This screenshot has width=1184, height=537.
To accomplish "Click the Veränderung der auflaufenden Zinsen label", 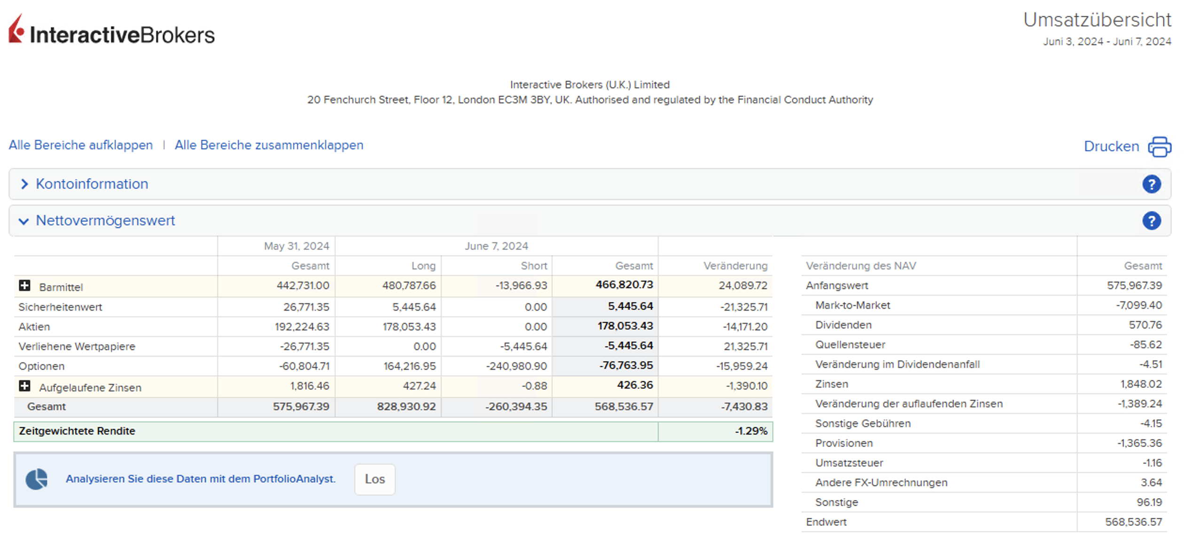I will point(909,404).
